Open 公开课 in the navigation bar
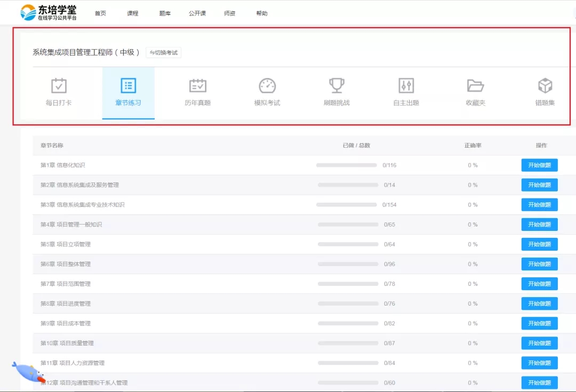 click(197, 13)
